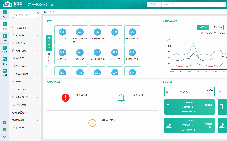The image size is (227, 141).
Task: Click the second shortcut circle in the middle row
Action: 80,52
